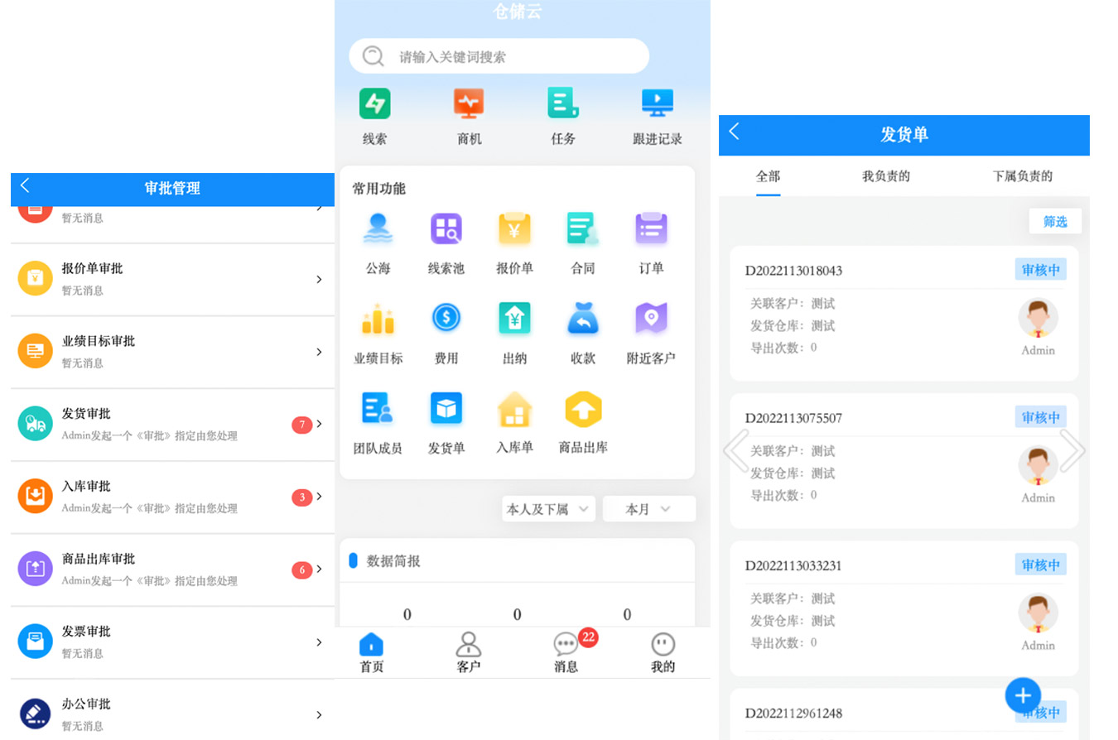The image size is (1118, 740).
Task: Go back from the 审批管理 page
Action: tap(26, 186)
